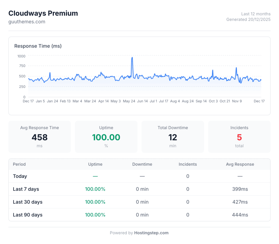Open the Total Downtime 12 min card
This screenshot has height=244, width=279.
tap(173, 137)
